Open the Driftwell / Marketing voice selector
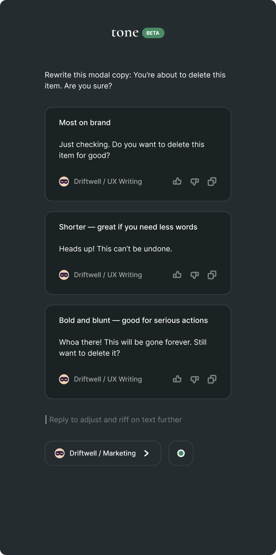276x555 pixels. (103, 453)
